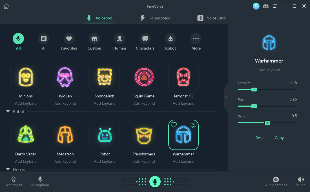Toggle Hear Myself monitoring
Image resolution: width=310 pixels, height=192 pixels.
pyautogui.click(x=13, y=182)
